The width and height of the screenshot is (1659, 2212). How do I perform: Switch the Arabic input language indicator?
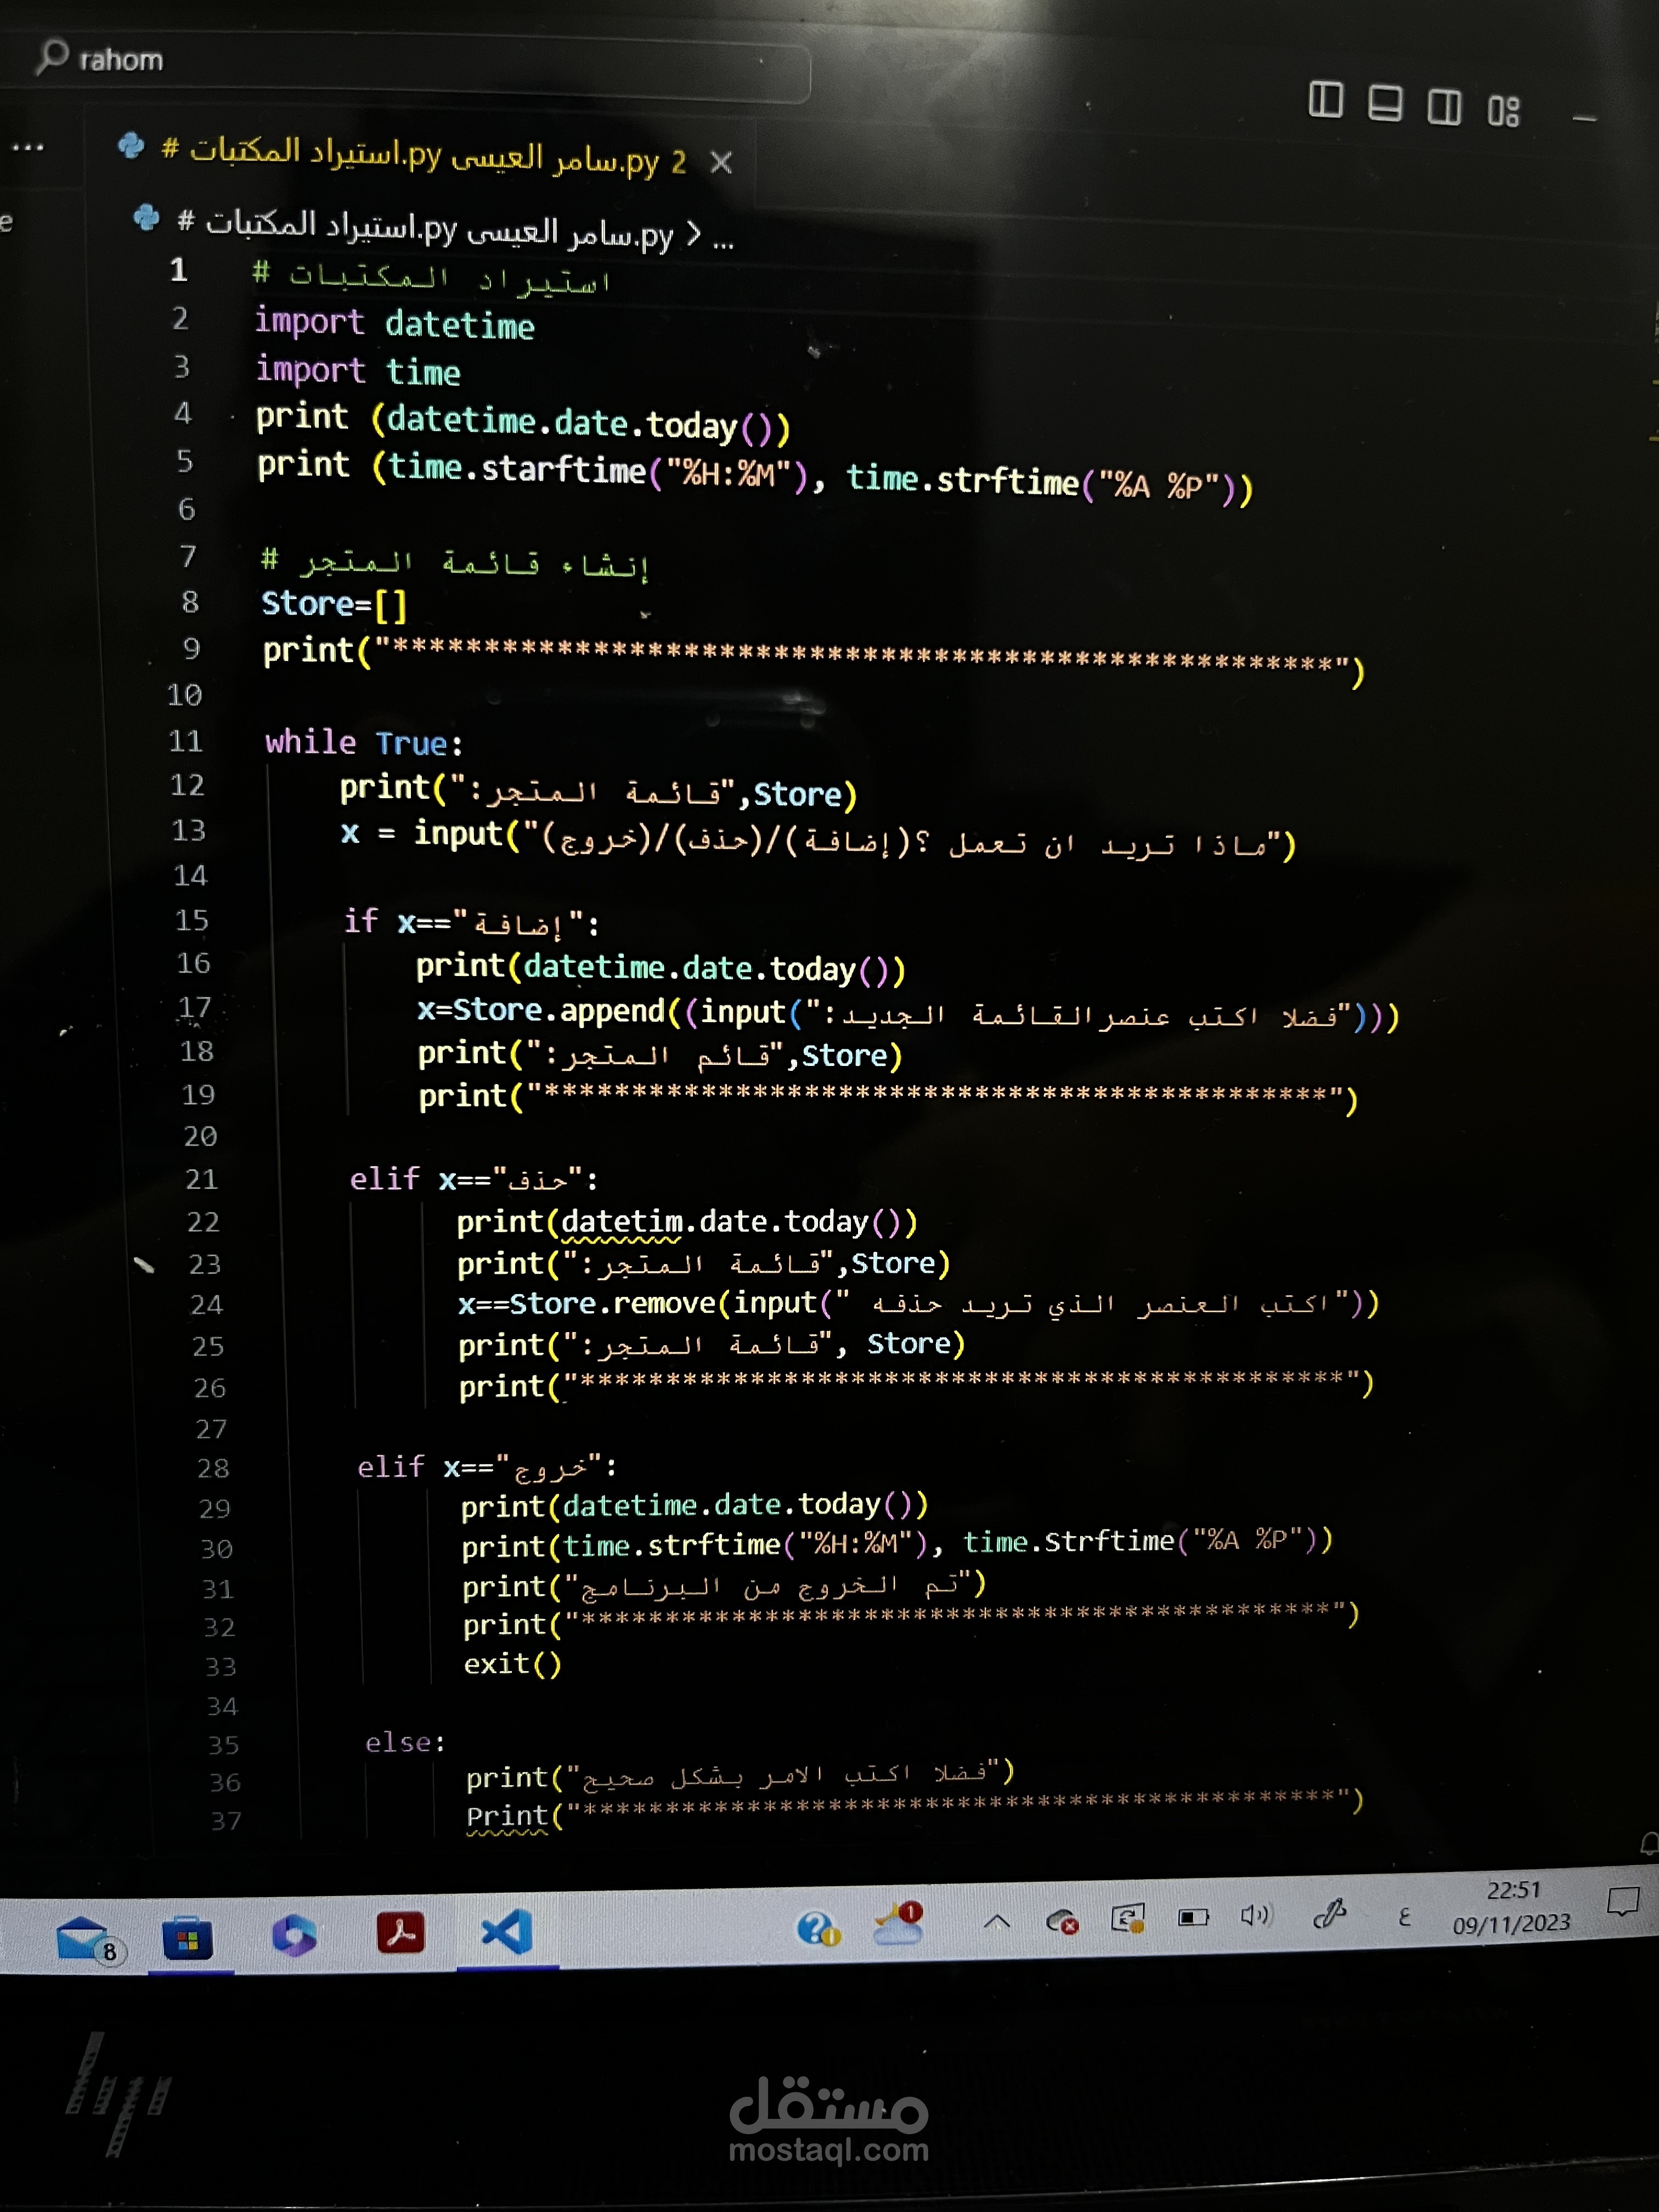click(1404, 1916)
